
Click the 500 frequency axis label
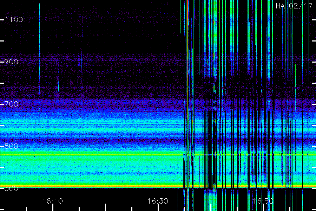[11, 146]
